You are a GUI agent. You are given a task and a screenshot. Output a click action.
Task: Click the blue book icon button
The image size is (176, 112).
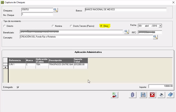pos(170,95)
